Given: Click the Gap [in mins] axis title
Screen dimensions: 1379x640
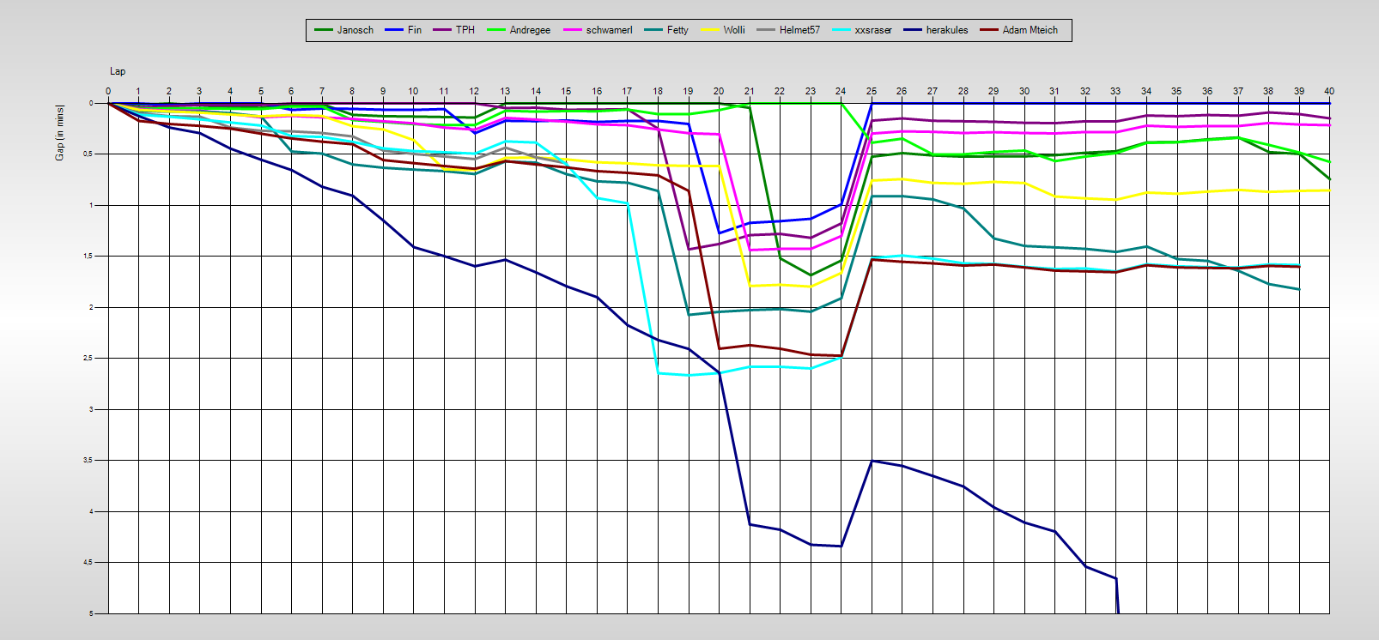Looking at the screenshot, I should (59, 132).
